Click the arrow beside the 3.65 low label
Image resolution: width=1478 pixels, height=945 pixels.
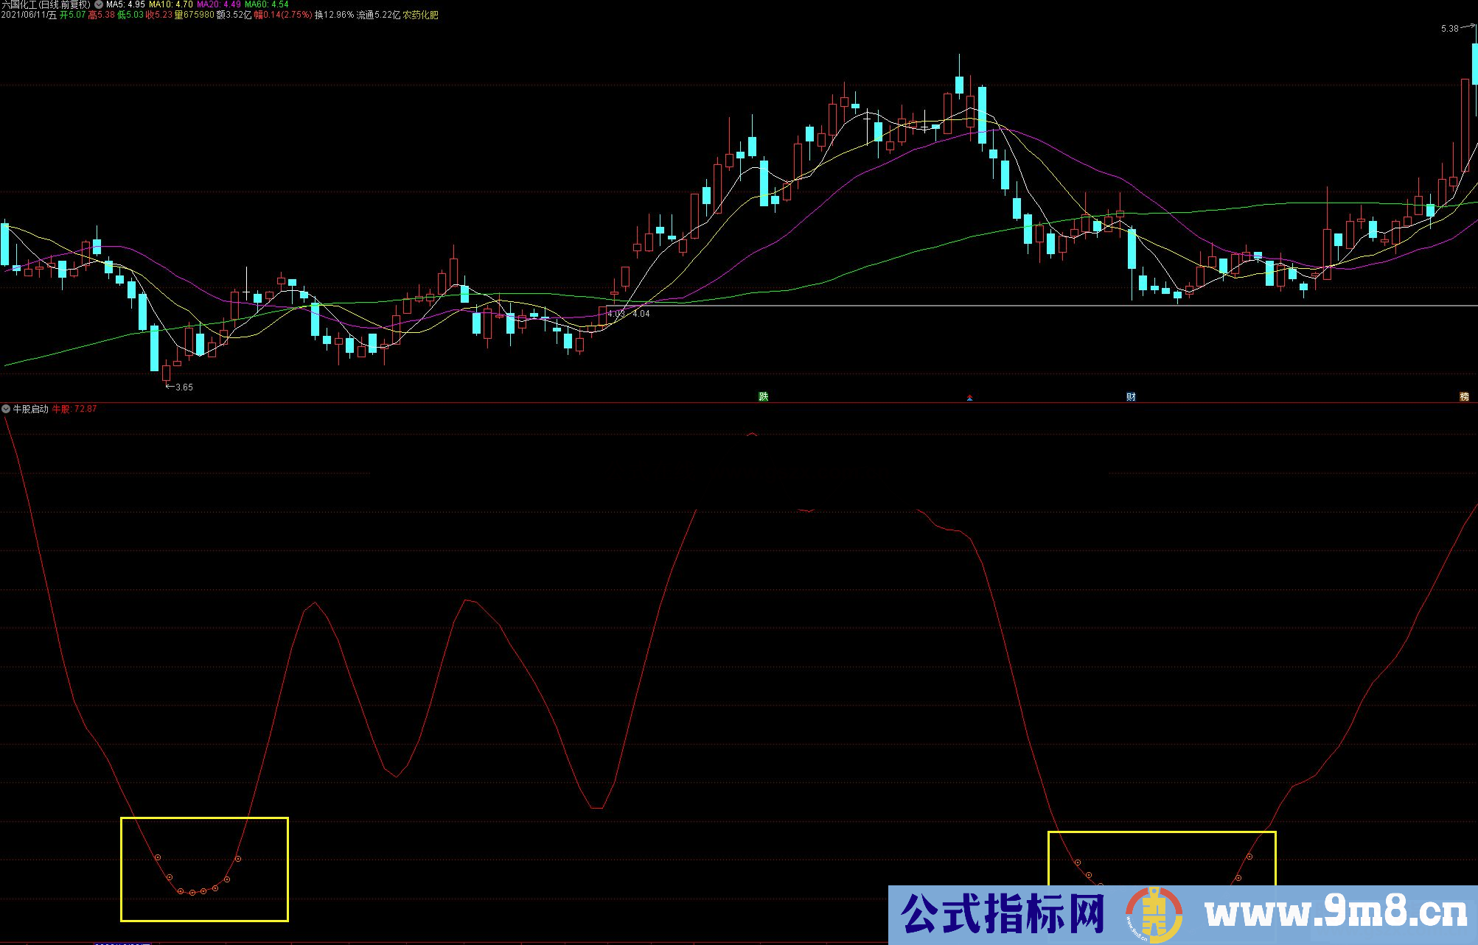[170, 386]
